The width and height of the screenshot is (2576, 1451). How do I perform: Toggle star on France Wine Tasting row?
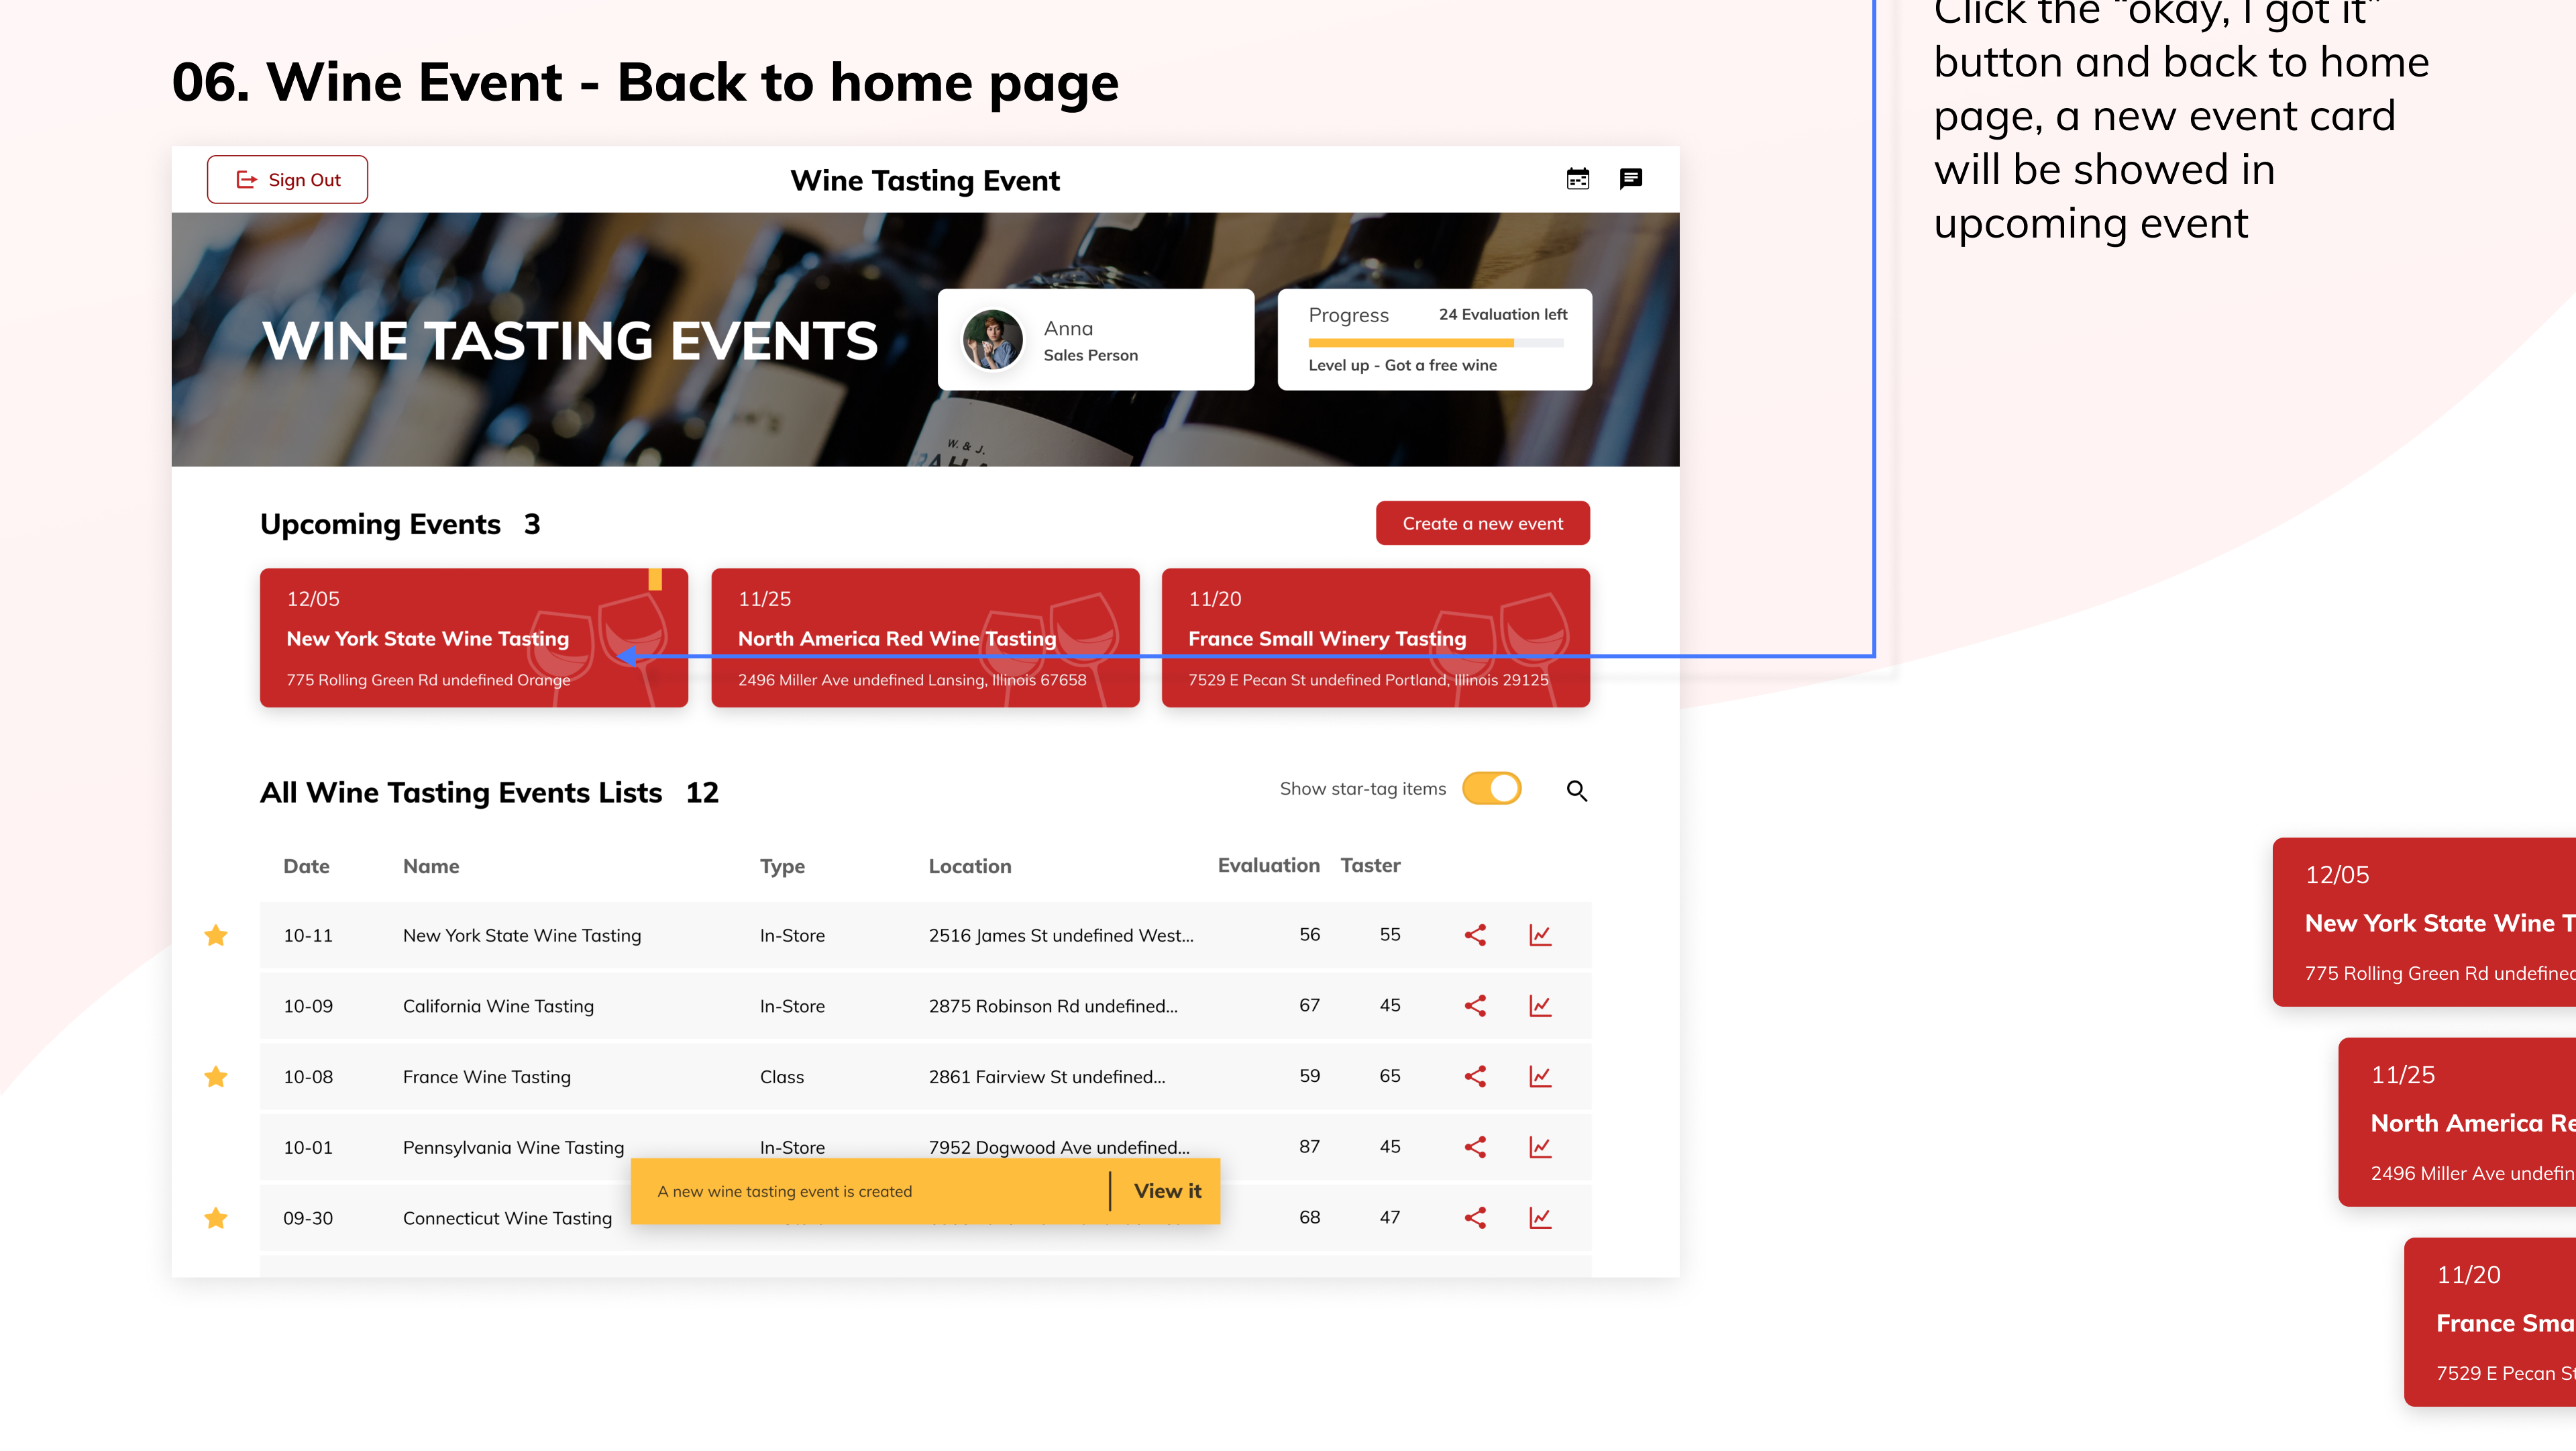216,1077
